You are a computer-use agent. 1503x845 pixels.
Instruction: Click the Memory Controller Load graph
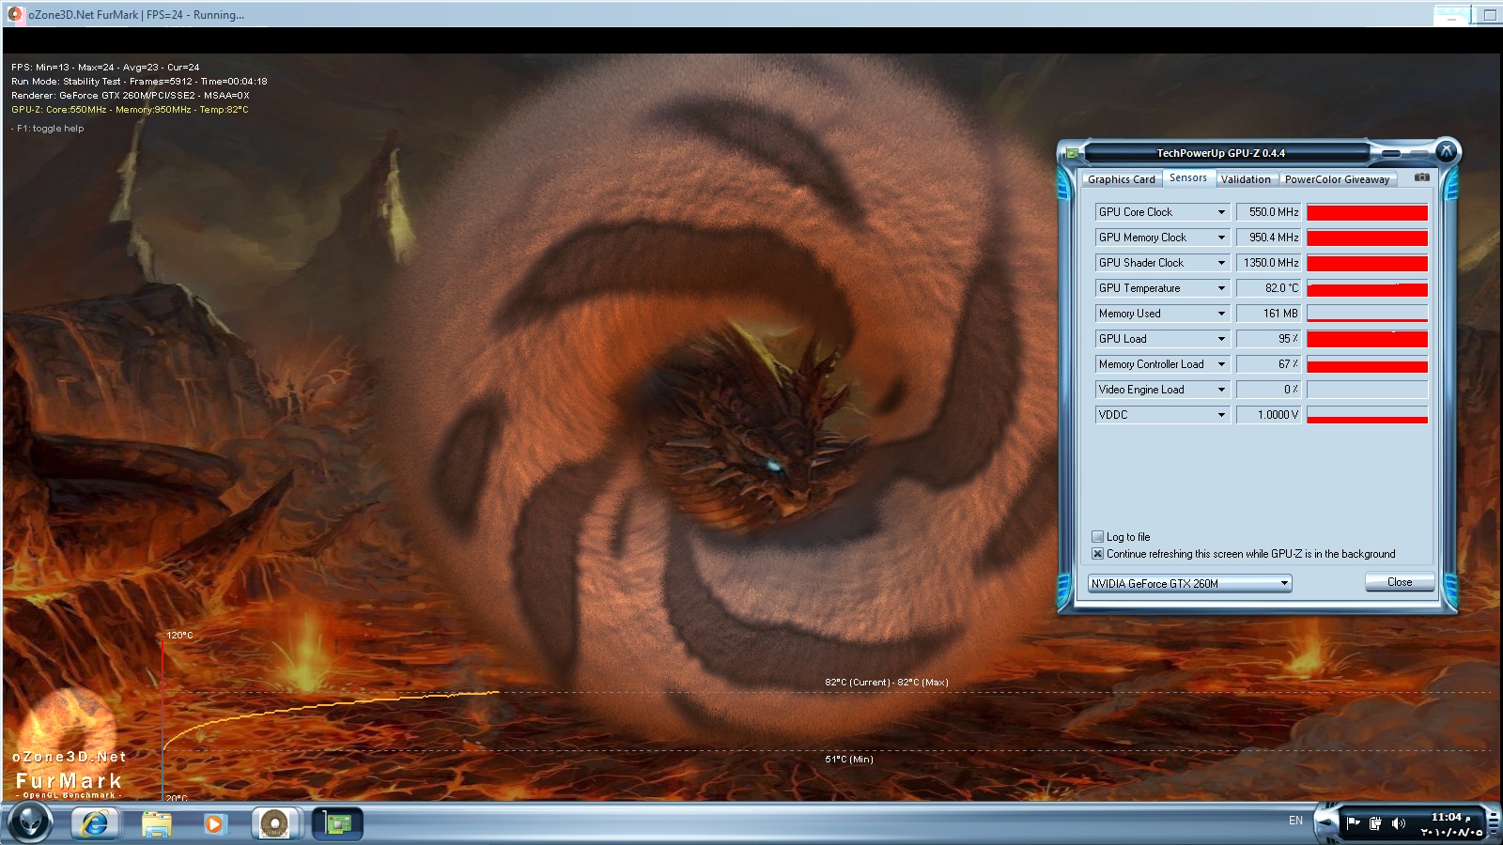(1367, 364)
